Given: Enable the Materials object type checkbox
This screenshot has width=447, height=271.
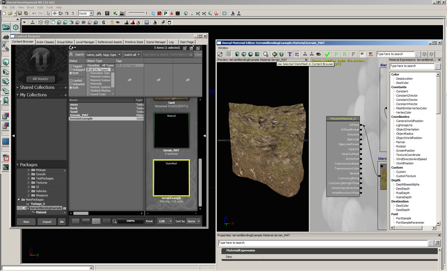Looking at the screenshot, I should point(88,84).
